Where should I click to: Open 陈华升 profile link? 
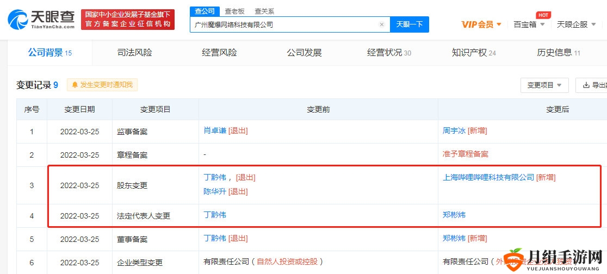tap(215, 191)
